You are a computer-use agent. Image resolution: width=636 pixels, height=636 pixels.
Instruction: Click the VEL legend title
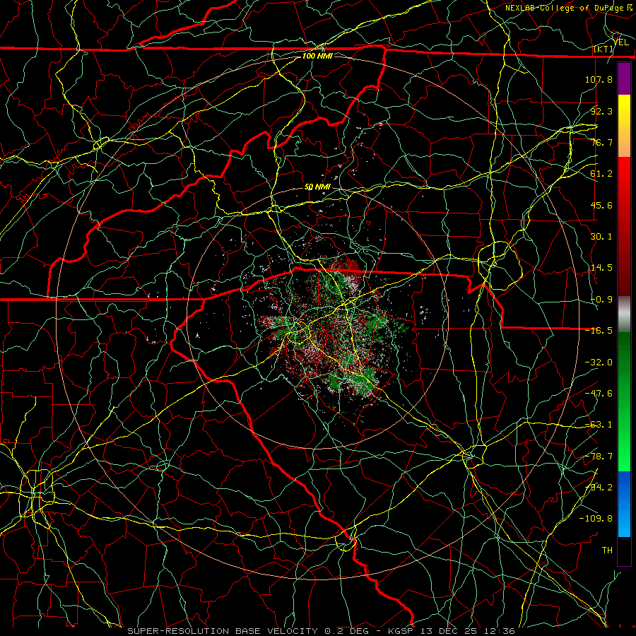pos(620,42)
